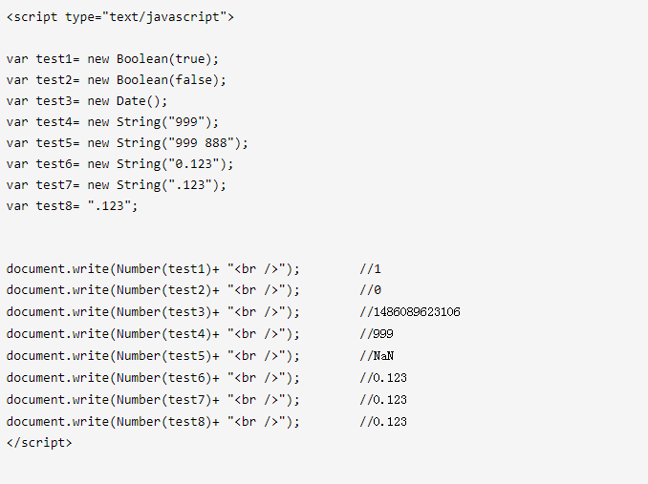Click the var test2 Boolean(false) declaration

coord(117,79)
